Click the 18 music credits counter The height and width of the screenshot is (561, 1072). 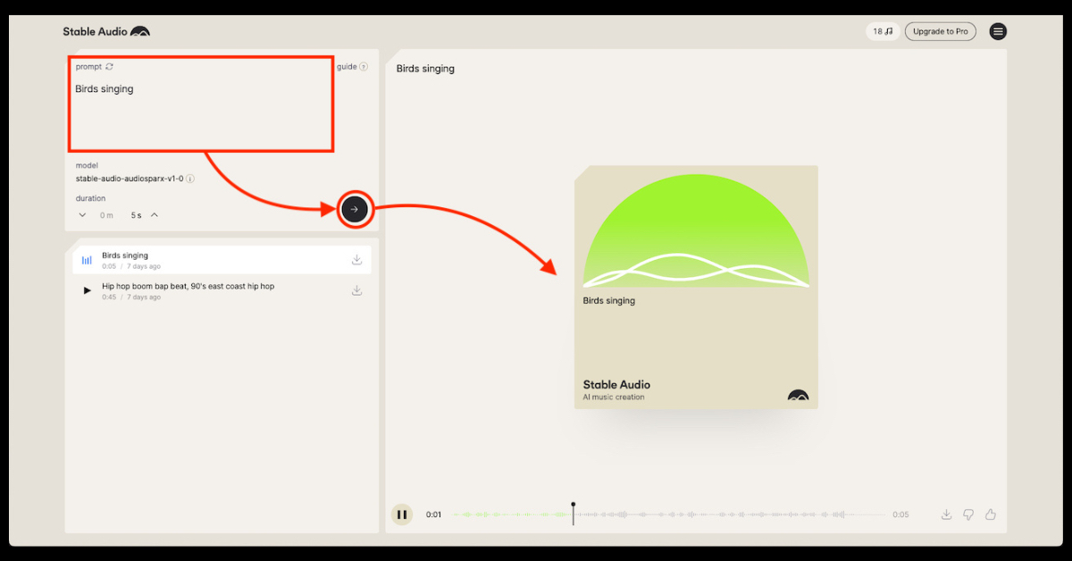[883, 31]
